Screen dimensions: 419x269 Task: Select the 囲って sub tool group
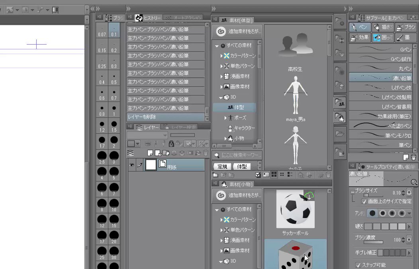click(383, 38)
